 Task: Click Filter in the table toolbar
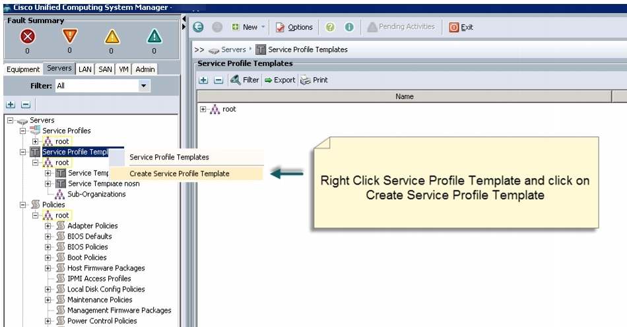point(245,80)
